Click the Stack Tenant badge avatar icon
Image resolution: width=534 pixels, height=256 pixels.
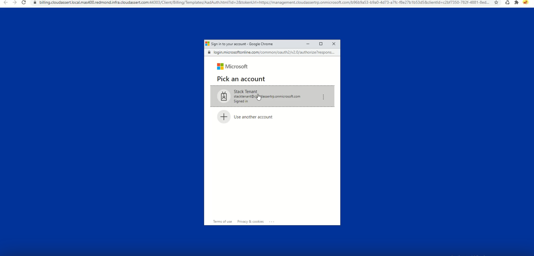[x=224, y=96]
